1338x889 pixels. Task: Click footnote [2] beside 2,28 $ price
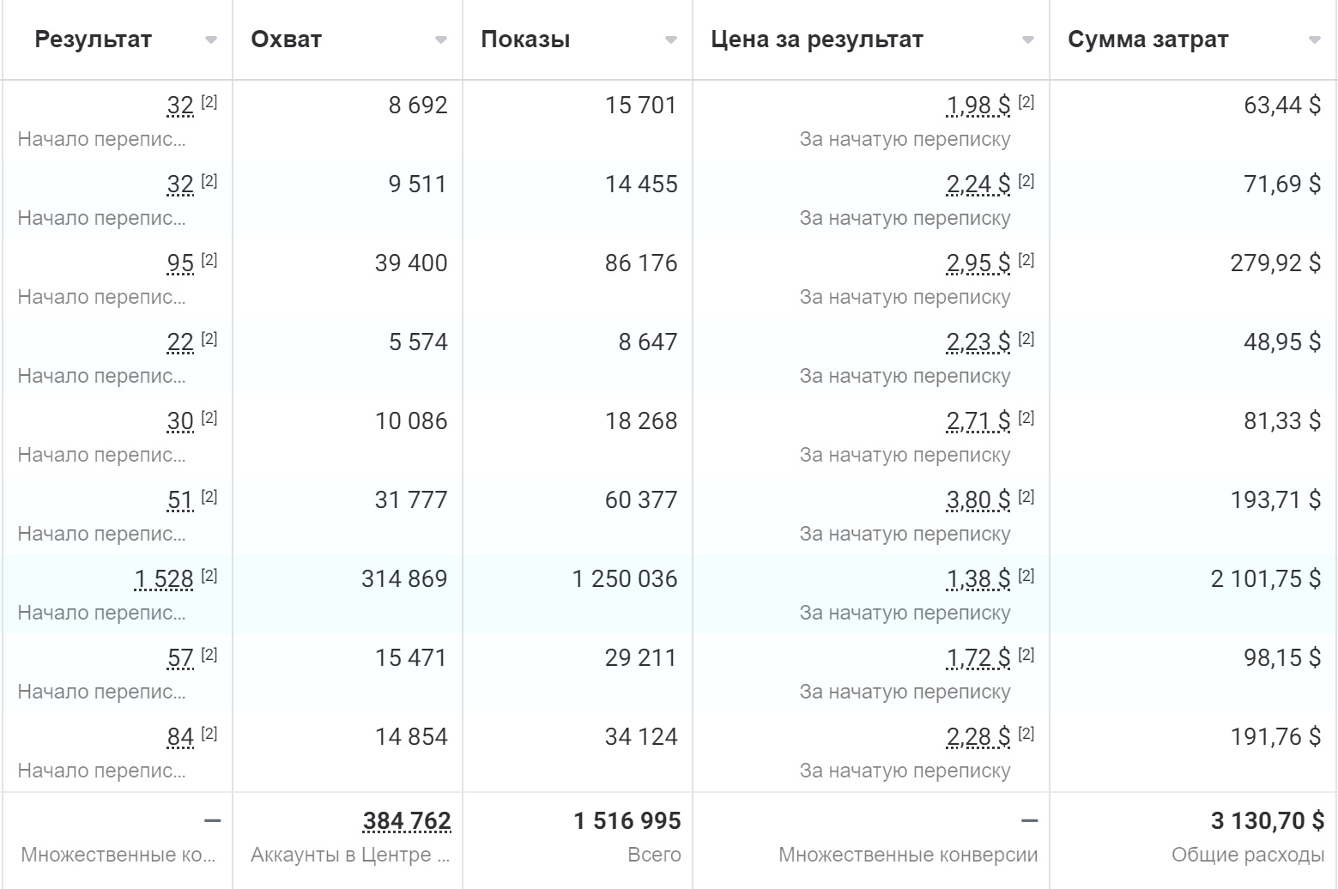pos(1026,734)
